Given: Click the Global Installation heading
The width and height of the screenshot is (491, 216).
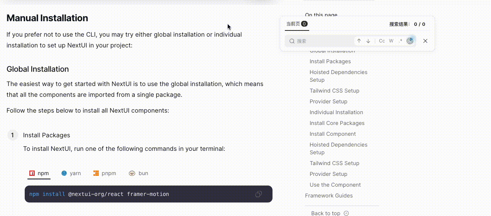Looking at the screenshot, I should click(37, 69).
